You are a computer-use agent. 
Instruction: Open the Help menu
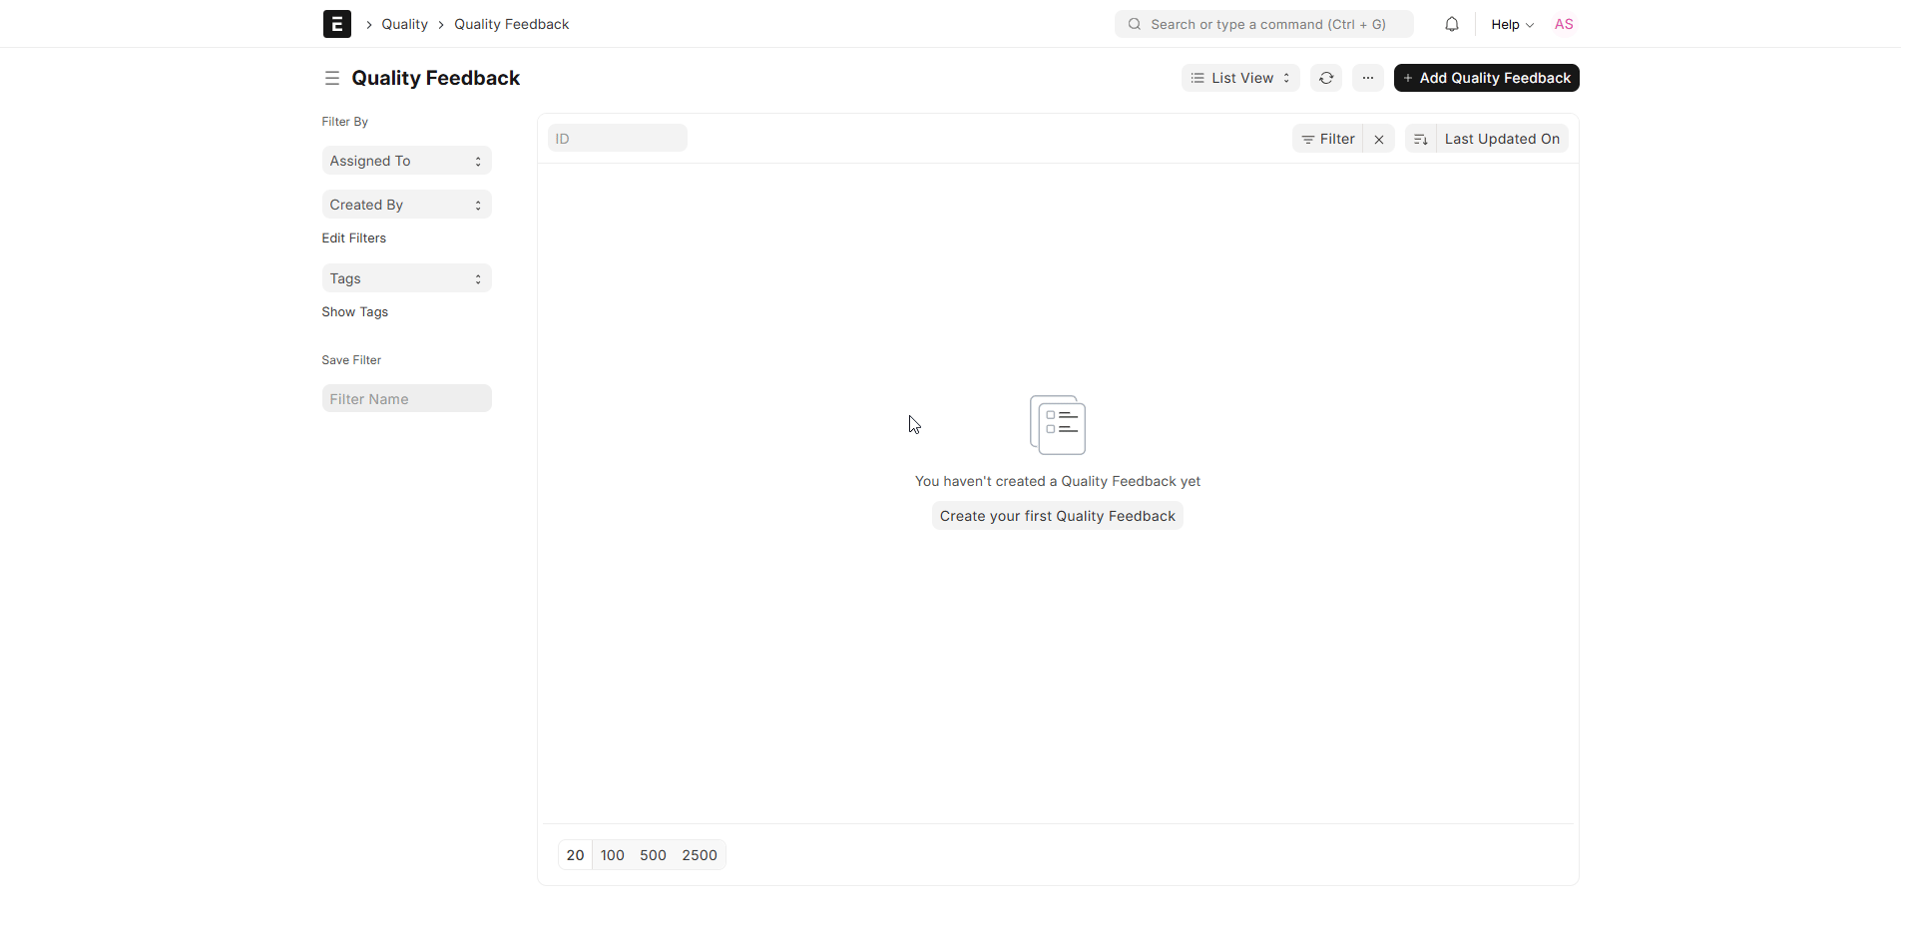[1511, 24]
